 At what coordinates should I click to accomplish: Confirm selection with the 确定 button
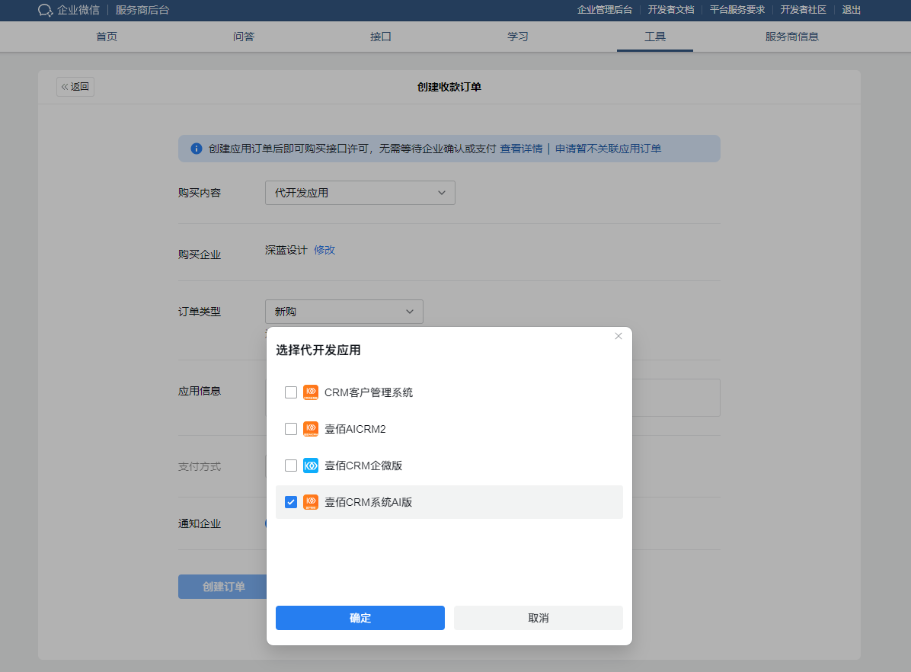pyautogui.click(x=360, y=618)
